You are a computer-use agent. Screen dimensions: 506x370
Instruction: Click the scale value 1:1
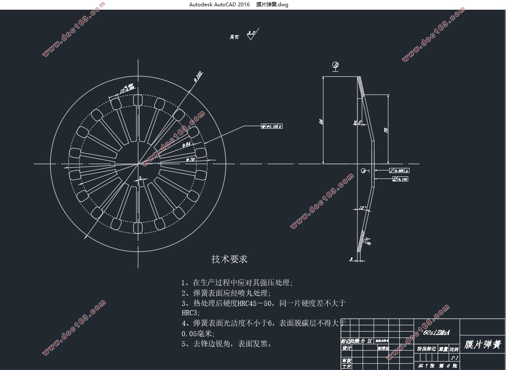point(454,357)
